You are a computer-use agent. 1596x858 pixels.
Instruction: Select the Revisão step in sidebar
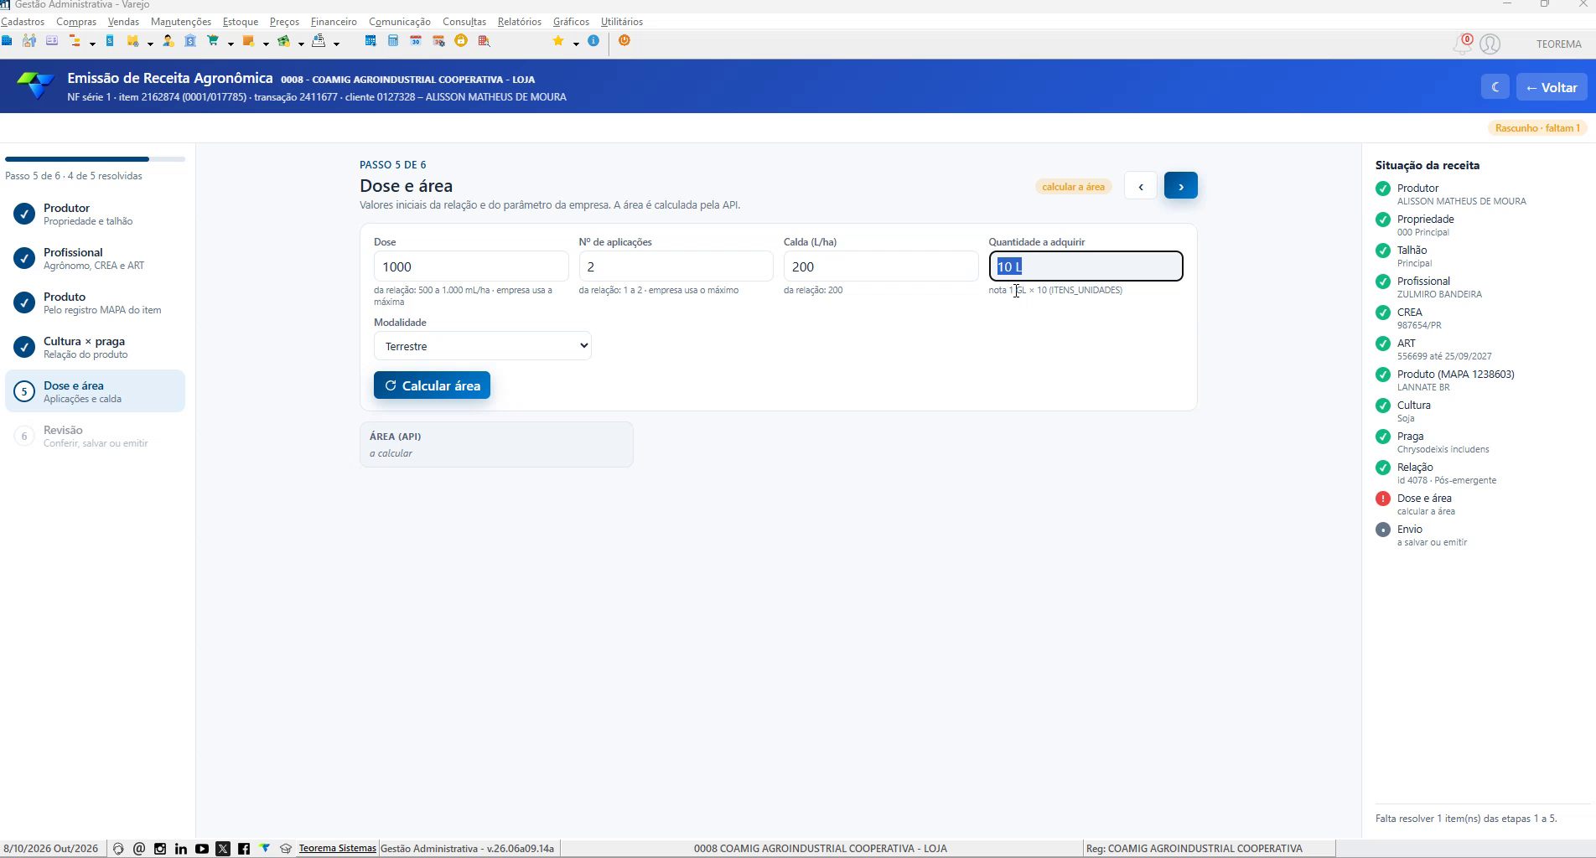(96, 436)
